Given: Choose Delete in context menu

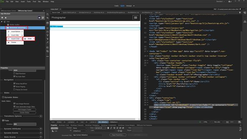Looking at the screenshot, I should (x=15, y=42).
